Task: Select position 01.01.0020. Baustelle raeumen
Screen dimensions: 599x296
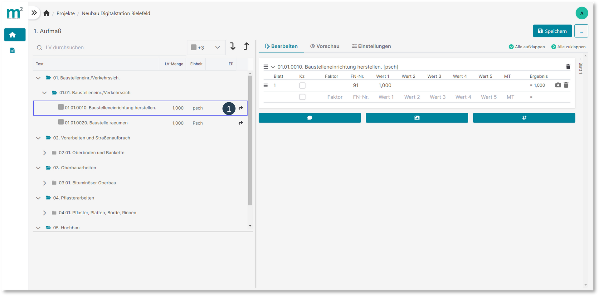Action: point(140,123)
